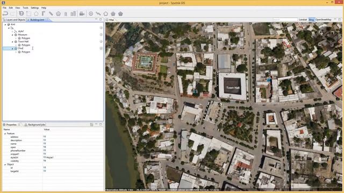The image size is (344, 193).
Task: Click the camera icon in the toolbar
Action: [82, 13]
